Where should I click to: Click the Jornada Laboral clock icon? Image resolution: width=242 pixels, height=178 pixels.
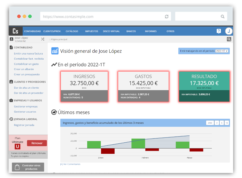tap(11, 119)
